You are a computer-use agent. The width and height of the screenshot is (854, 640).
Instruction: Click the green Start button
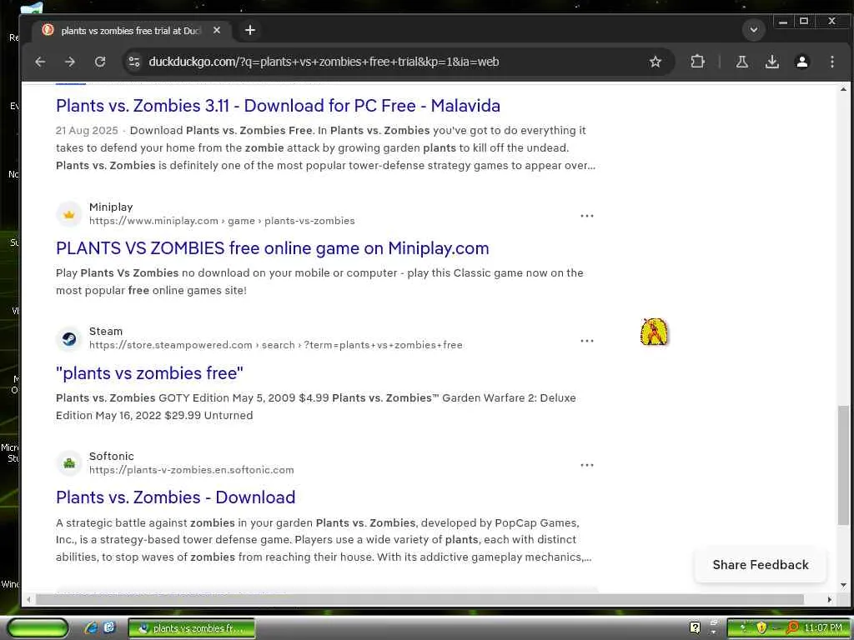tap(37, 628)
